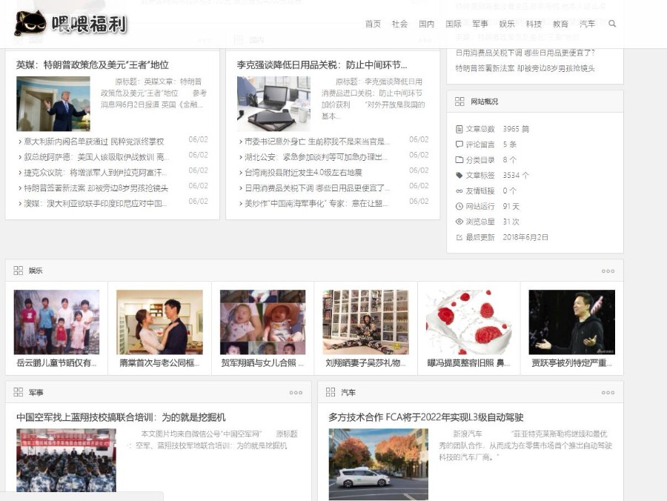Viewport: 667px width, 501px height.
Task: Click the grid icon beside 娱乐 section
Action: (x=19, y=271)
